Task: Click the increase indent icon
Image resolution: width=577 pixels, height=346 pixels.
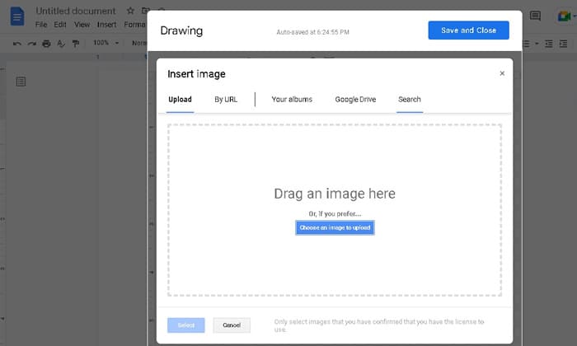Action: click(565, 43)
